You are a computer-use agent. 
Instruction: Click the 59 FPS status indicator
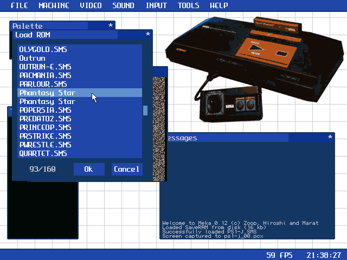pyautogui.click(x=279, y=255)
